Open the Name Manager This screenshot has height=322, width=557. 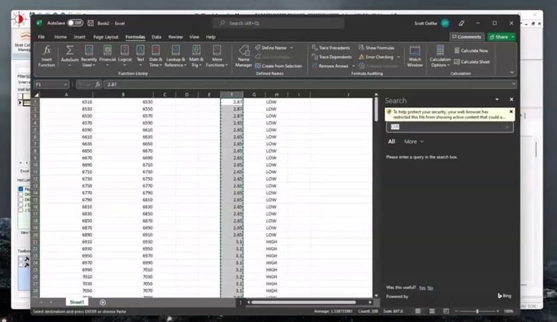tap(244, 56)
